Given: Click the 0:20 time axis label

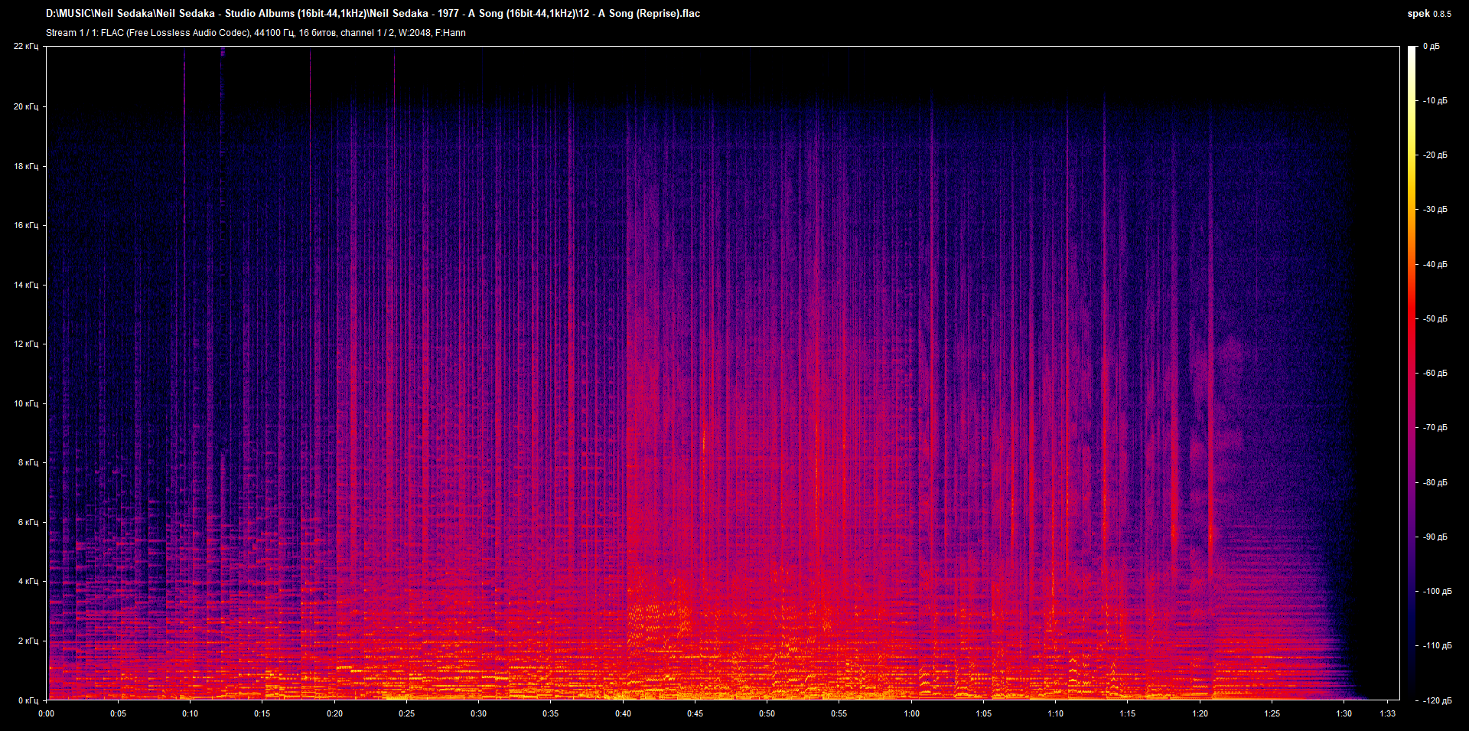Looking at the screenshot, I should (335, 713).
